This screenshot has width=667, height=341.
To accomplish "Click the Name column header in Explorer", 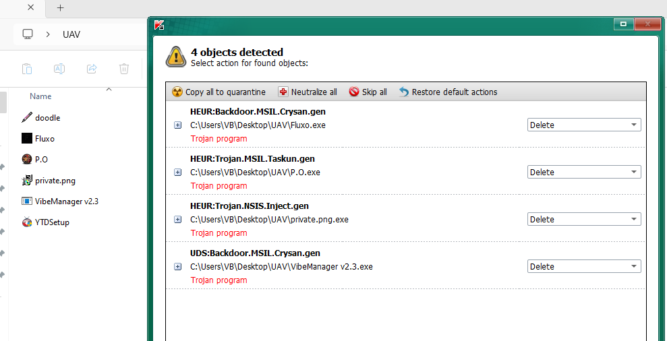I will 41,96.
